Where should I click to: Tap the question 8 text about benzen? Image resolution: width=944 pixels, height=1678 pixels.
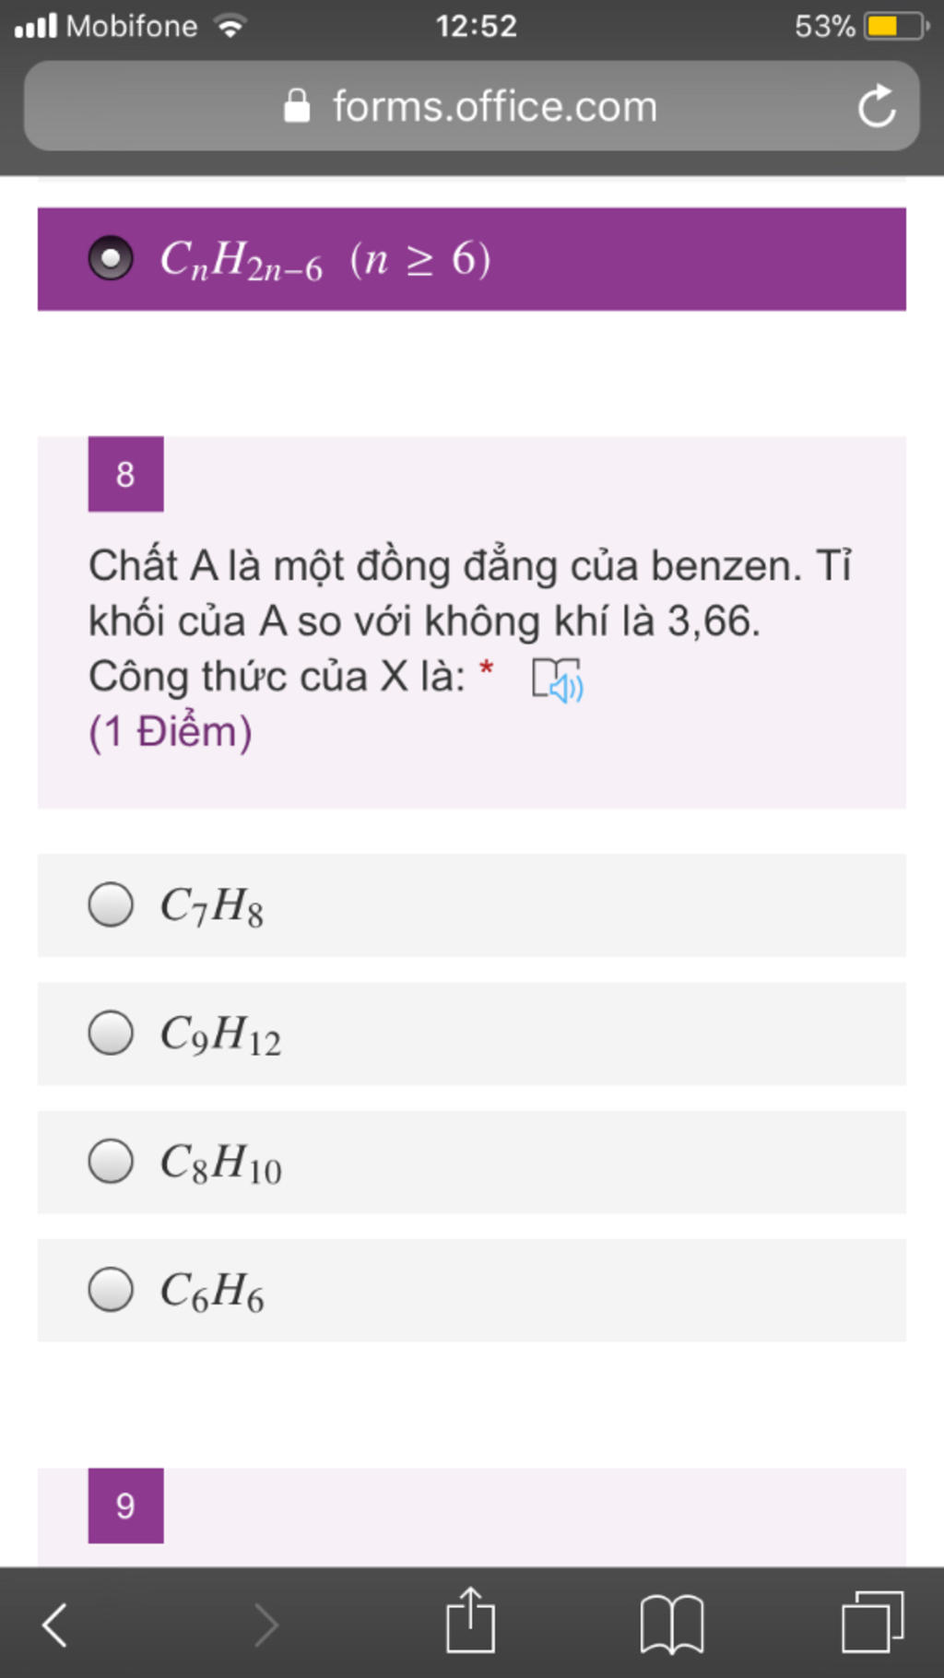point(470,620)
